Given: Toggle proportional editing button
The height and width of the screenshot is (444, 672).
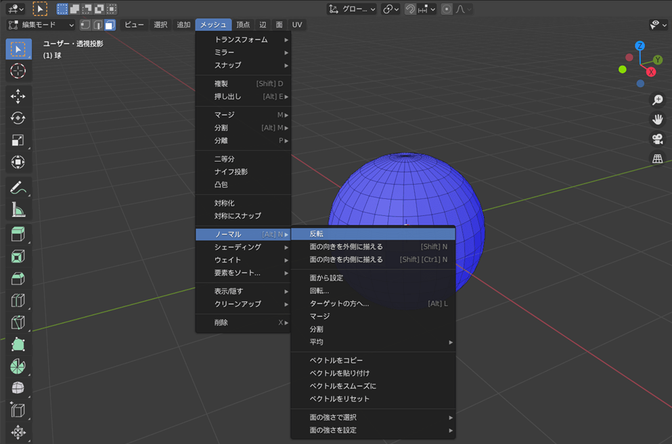Looking at the screenshot, I should tap(447, 9).
